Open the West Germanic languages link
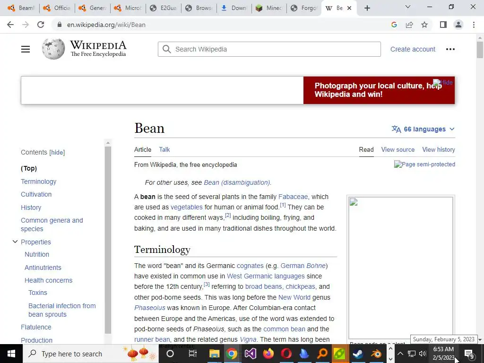Image resolution: width=484 pixels, height=363 pixels. (266, 276)
